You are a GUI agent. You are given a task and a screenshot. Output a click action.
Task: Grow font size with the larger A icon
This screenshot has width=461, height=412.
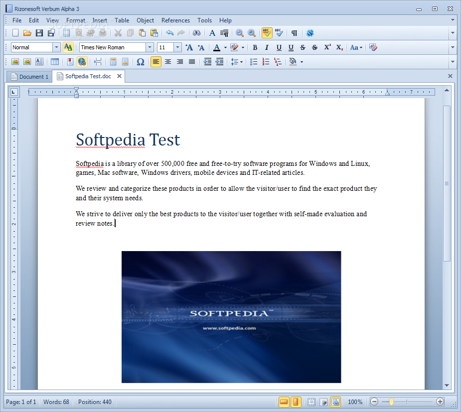pos(189,47)
